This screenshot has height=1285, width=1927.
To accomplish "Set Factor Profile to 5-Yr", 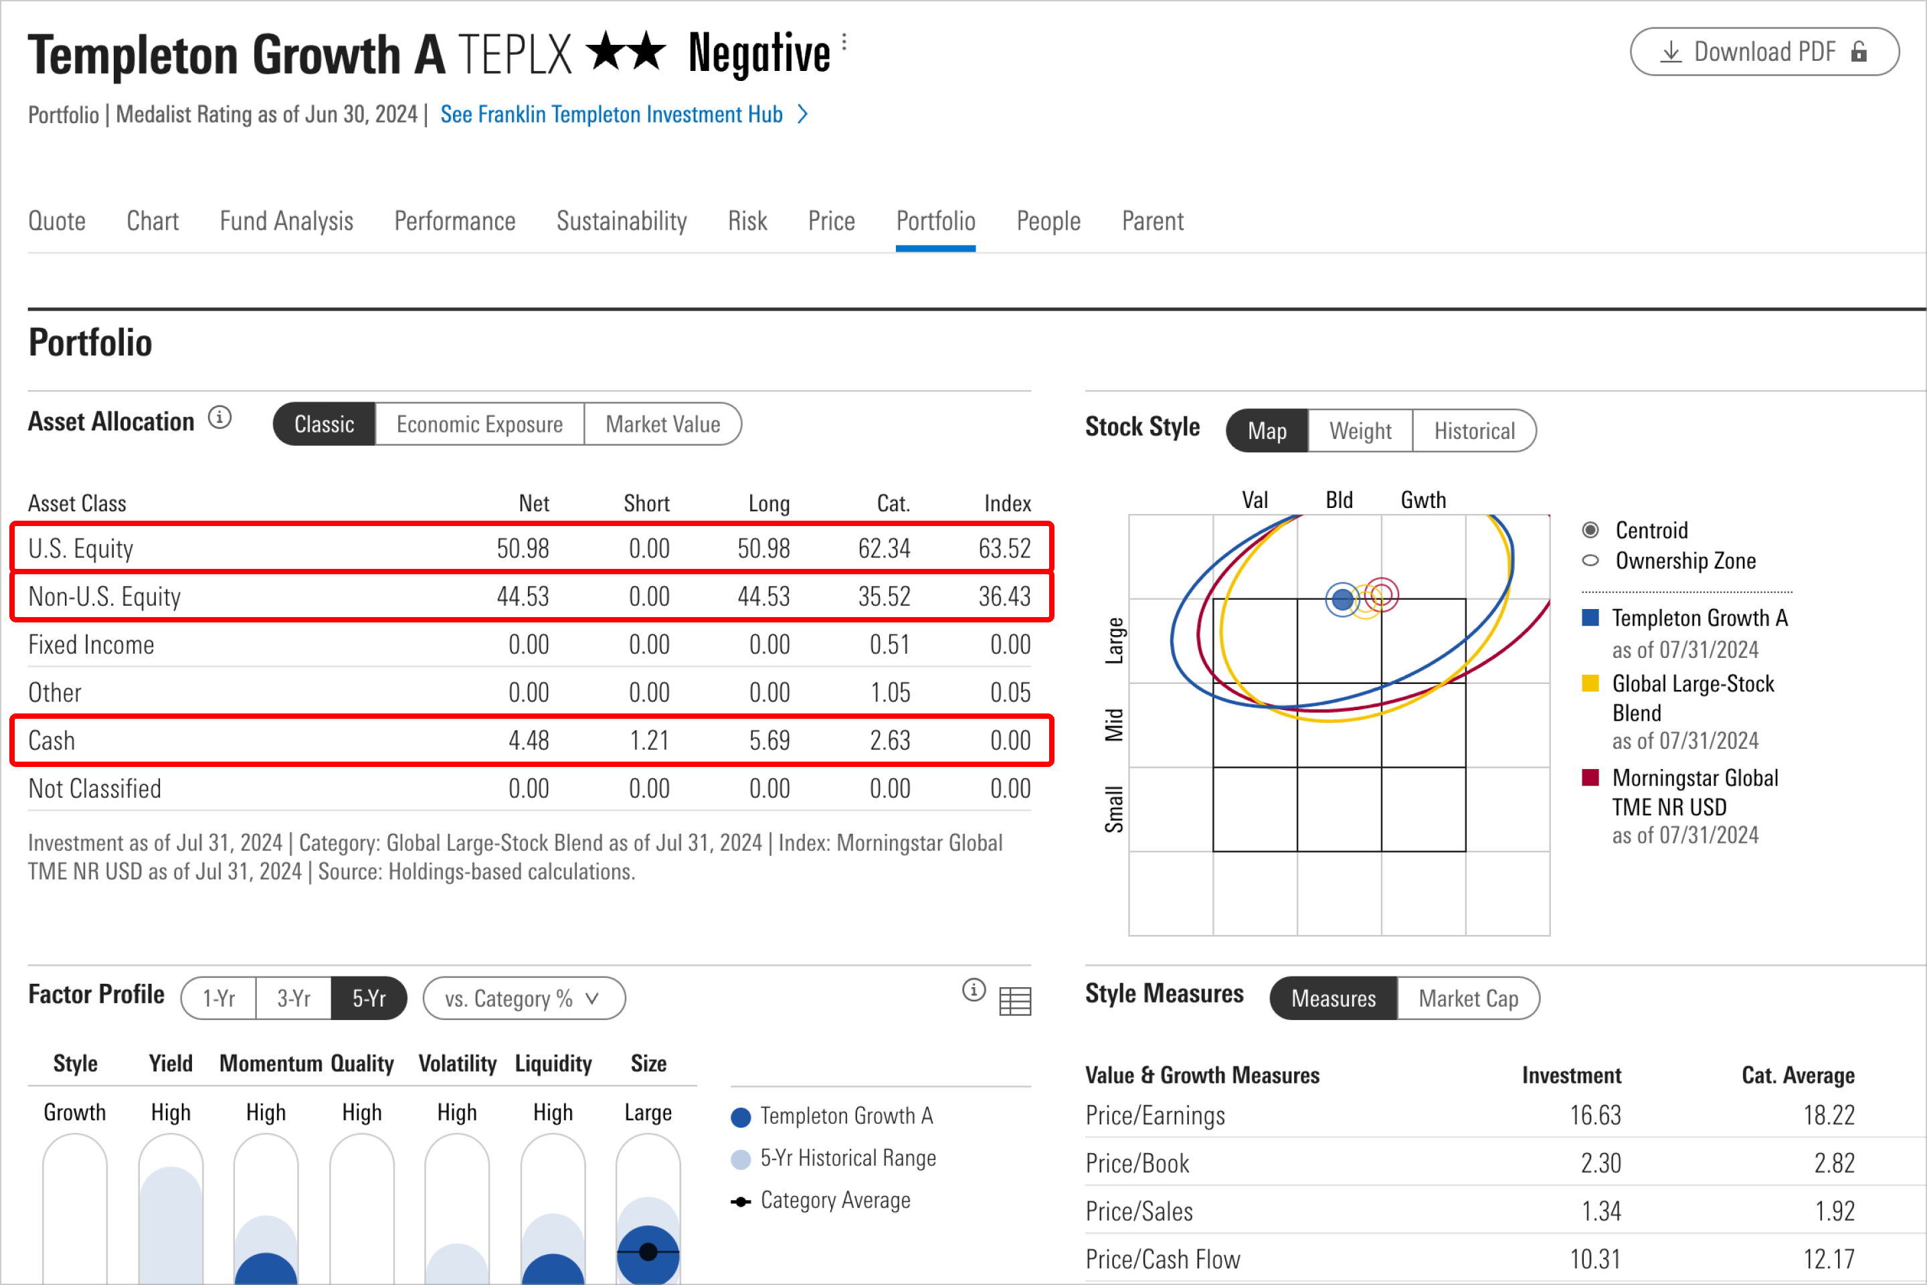I will [369, 998].
